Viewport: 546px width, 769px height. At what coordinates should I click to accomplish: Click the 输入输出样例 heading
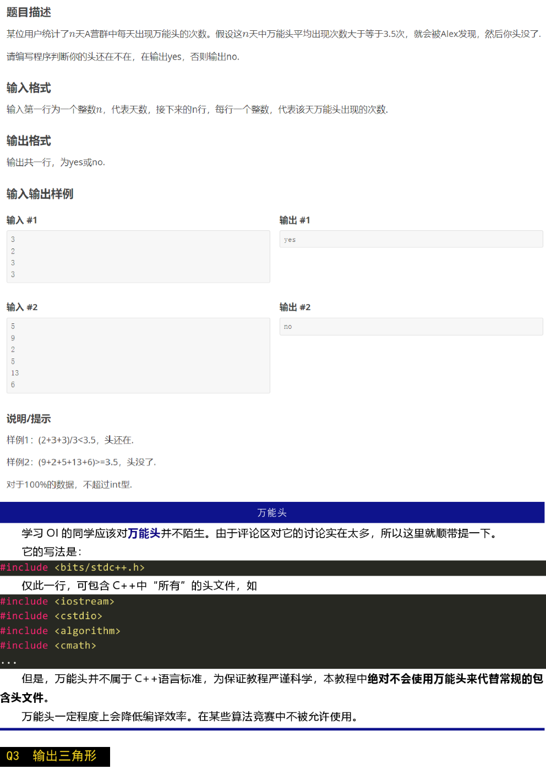point(40,194)
